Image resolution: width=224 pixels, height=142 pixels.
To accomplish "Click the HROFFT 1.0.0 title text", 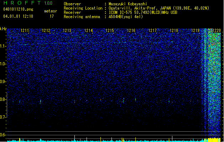I will tap(28, 3).
